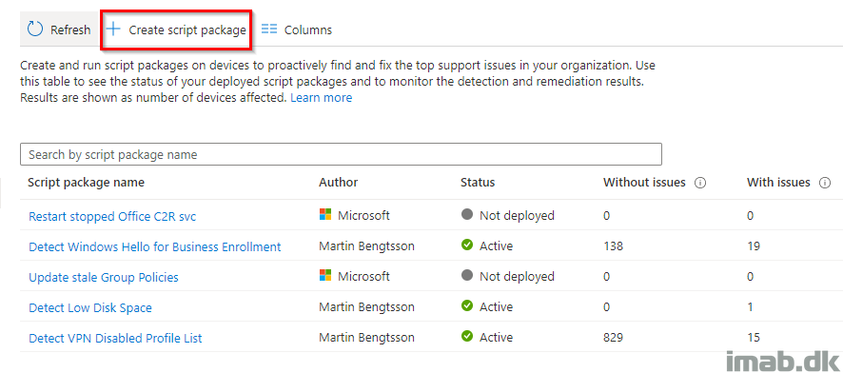Image resolution: width=843 pixels, height=373 pixels.
Task: Open Detect Windows Hello for Business Enrollment
Action: coord(155,246)
